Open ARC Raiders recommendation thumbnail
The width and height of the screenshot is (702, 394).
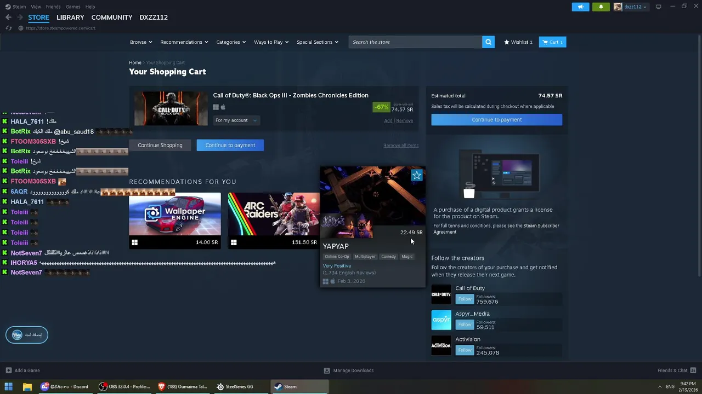274,214
